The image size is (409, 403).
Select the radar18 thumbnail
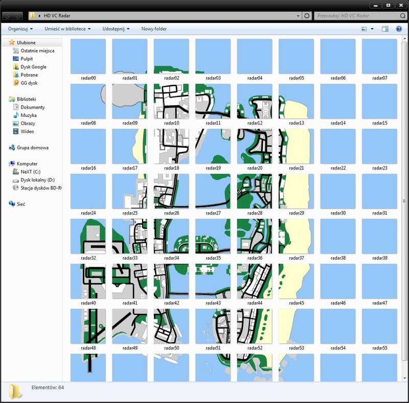point(171,146)
